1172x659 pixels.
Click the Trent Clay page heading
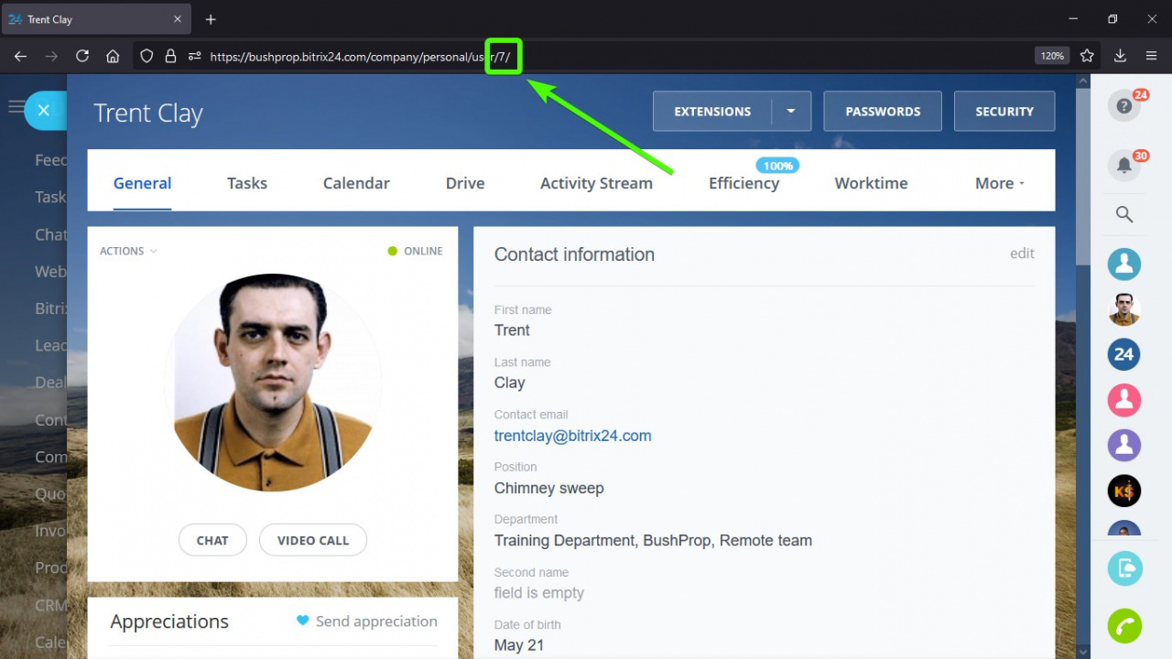coord(148,113)
